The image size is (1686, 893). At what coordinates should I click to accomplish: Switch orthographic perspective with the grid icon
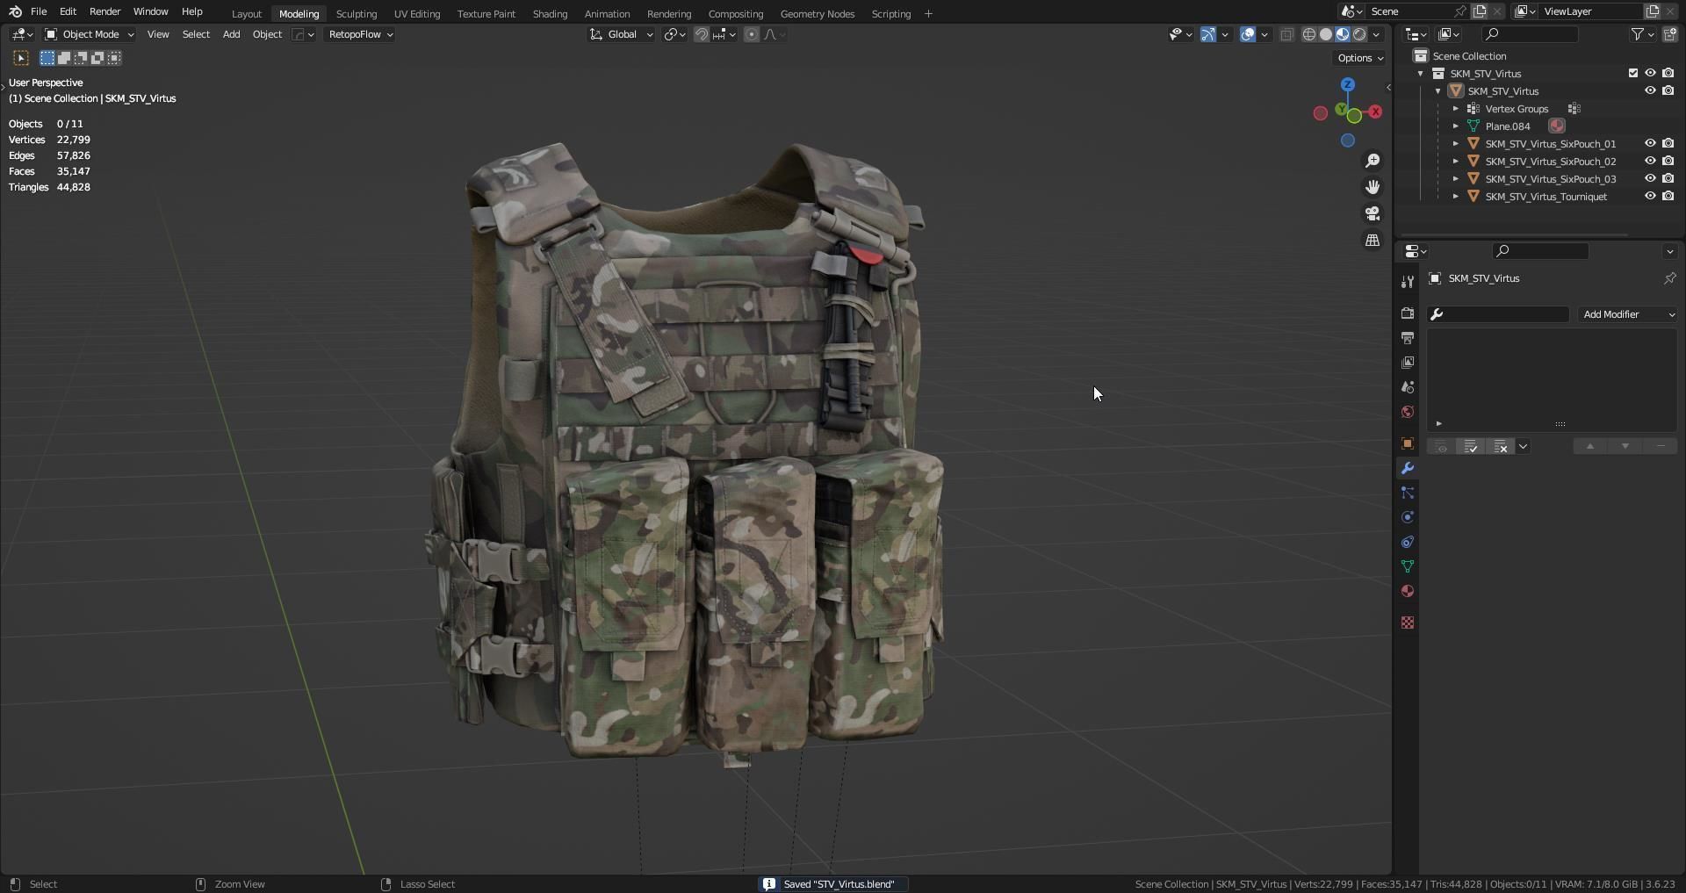tap(1373, 240)
